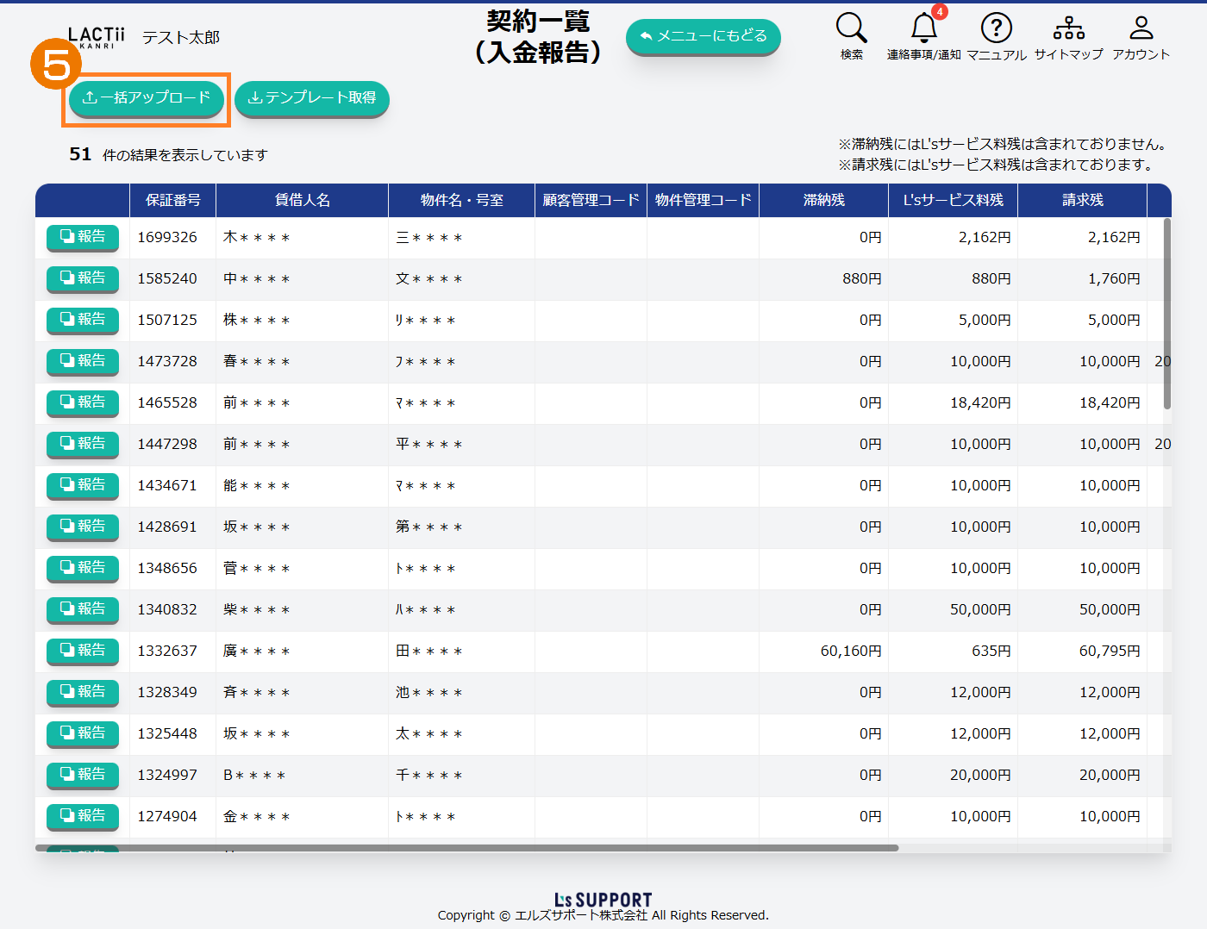Open the account person icon
Image resolution: width=1207 pixels, height=929 pixels.
pos(1141,28)
